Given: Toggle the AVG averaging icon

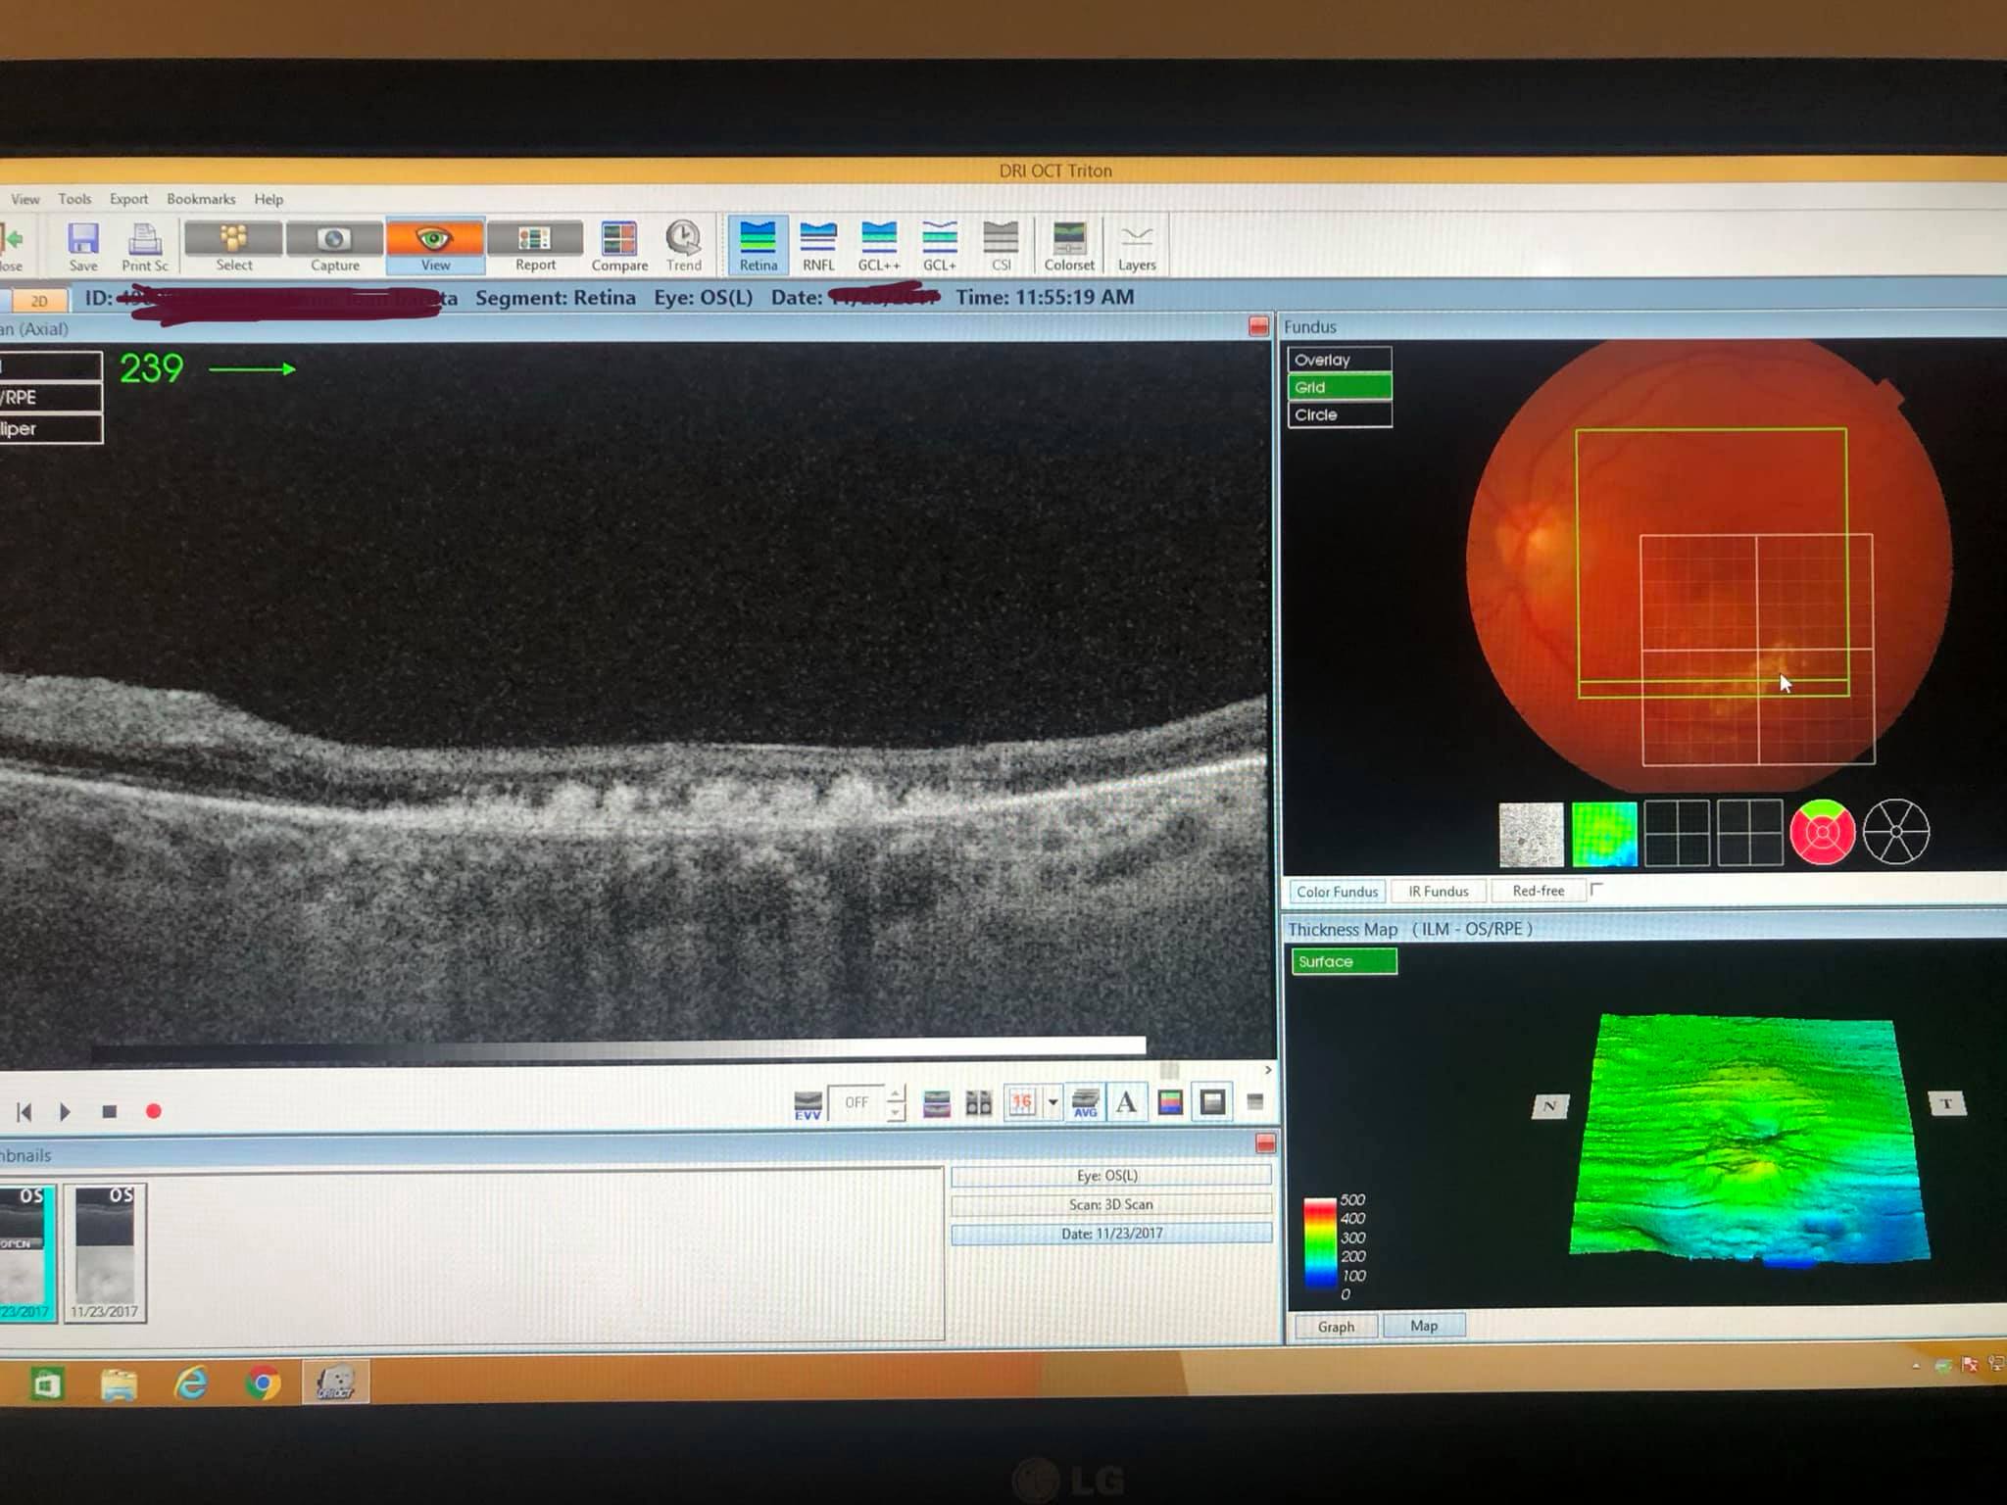Looking at the screenshot, I should 1085,1103.
